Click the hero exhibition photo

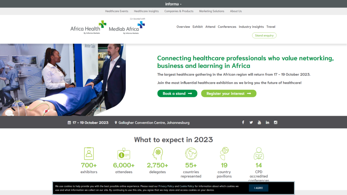point(63,80)
